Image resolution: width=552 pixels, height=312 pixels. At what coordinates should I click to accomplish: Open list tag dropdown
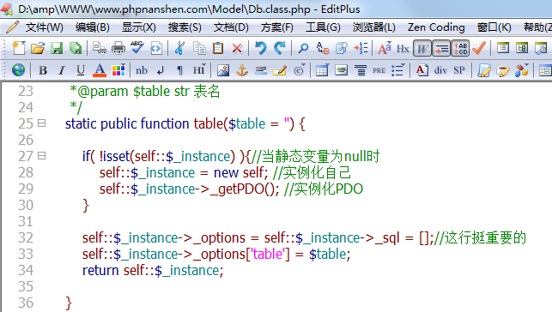pyautogui.click(x=398, y=70)
